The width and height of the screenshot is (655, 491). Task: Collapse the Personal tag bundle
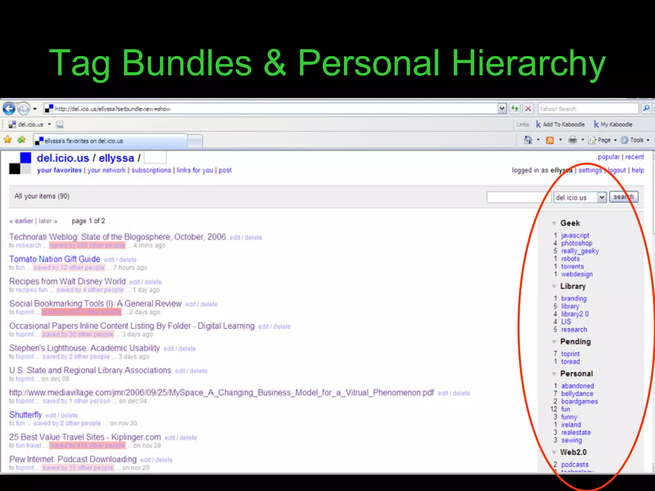[x=554, y=374]
